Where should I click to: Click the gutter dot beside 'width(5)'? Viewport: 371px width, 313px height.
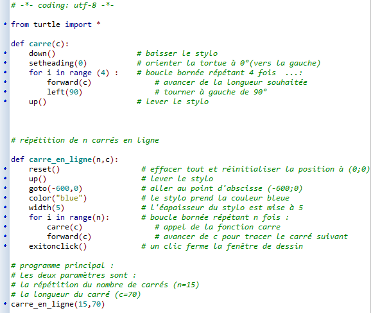pos(5,207)
